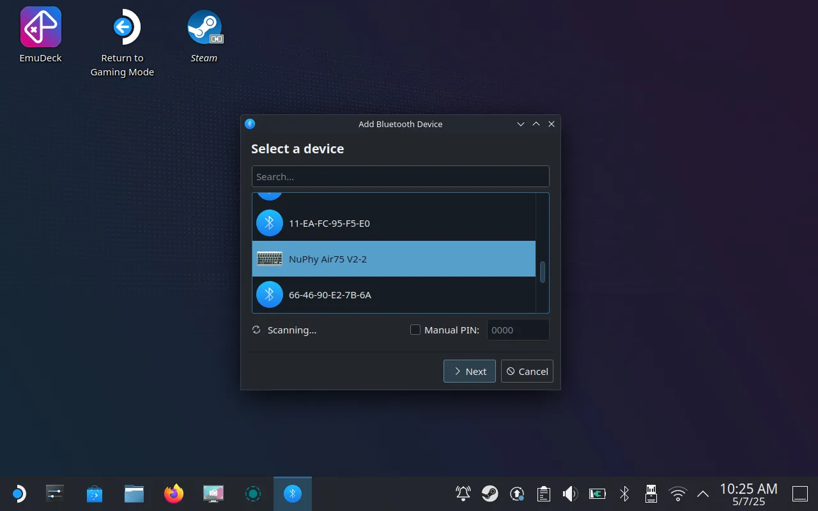Viewport: 818px width, 511px height.
Task: Open the Spectacle screenshot tool
Action: pos(213,493)
